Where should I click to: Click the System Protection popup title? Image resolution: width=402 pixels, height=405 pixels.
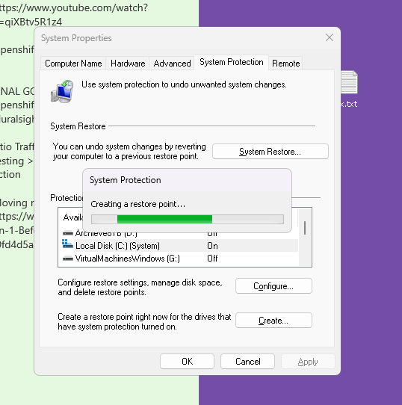tap(126, 180)
